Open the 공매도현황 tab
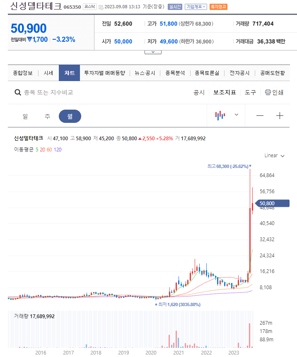This screenshot has width=297, height=357. (x=273, y=73)
